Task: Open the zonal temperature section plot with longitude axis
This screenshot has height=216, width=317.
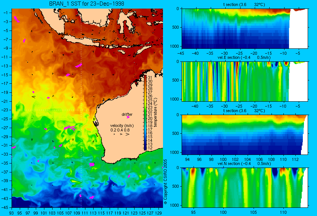Action: pos(245,134)
